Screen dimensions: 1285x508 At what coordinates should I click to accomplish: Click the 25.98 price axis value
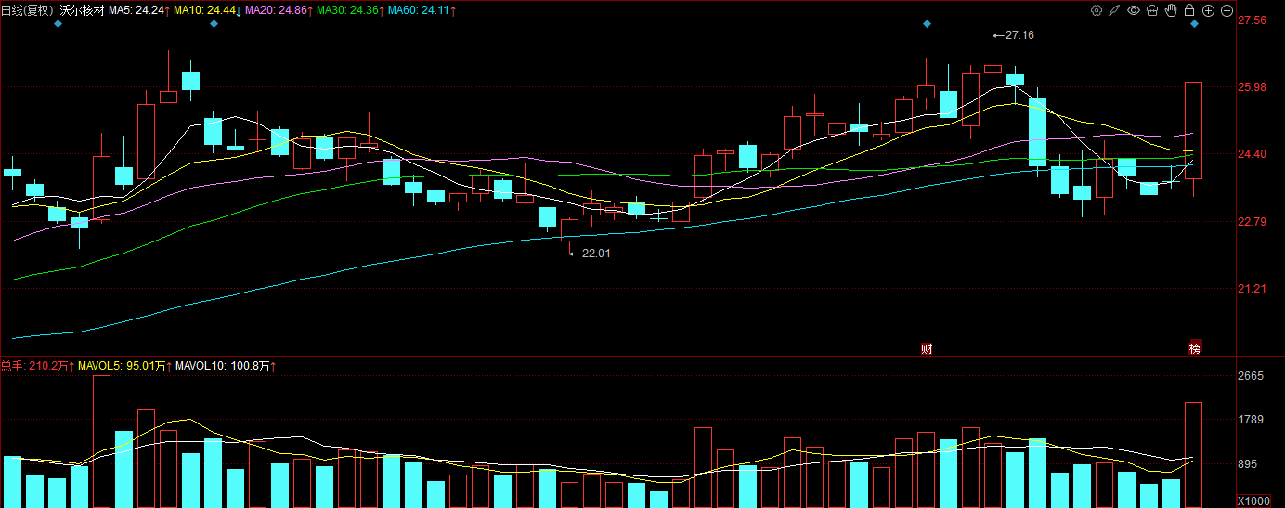(x=1253, y=87)
